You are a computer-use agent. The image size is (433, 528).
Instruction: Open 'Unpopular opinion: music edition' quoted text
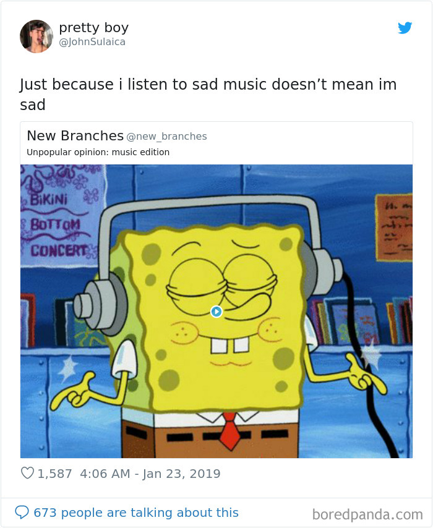(98, 152)
